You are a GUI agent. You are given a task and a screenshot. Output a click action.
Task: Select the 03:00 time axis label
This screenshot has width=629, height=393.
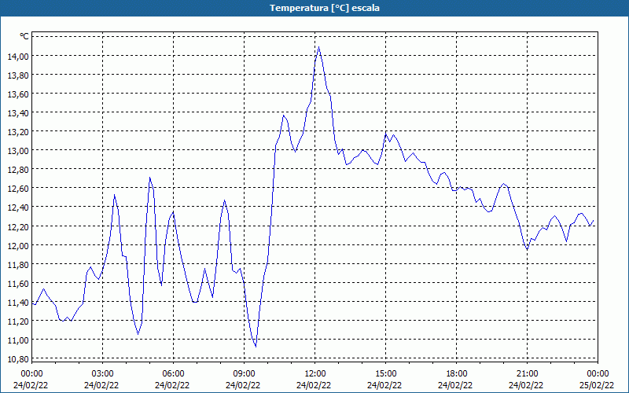coord(102,373)
